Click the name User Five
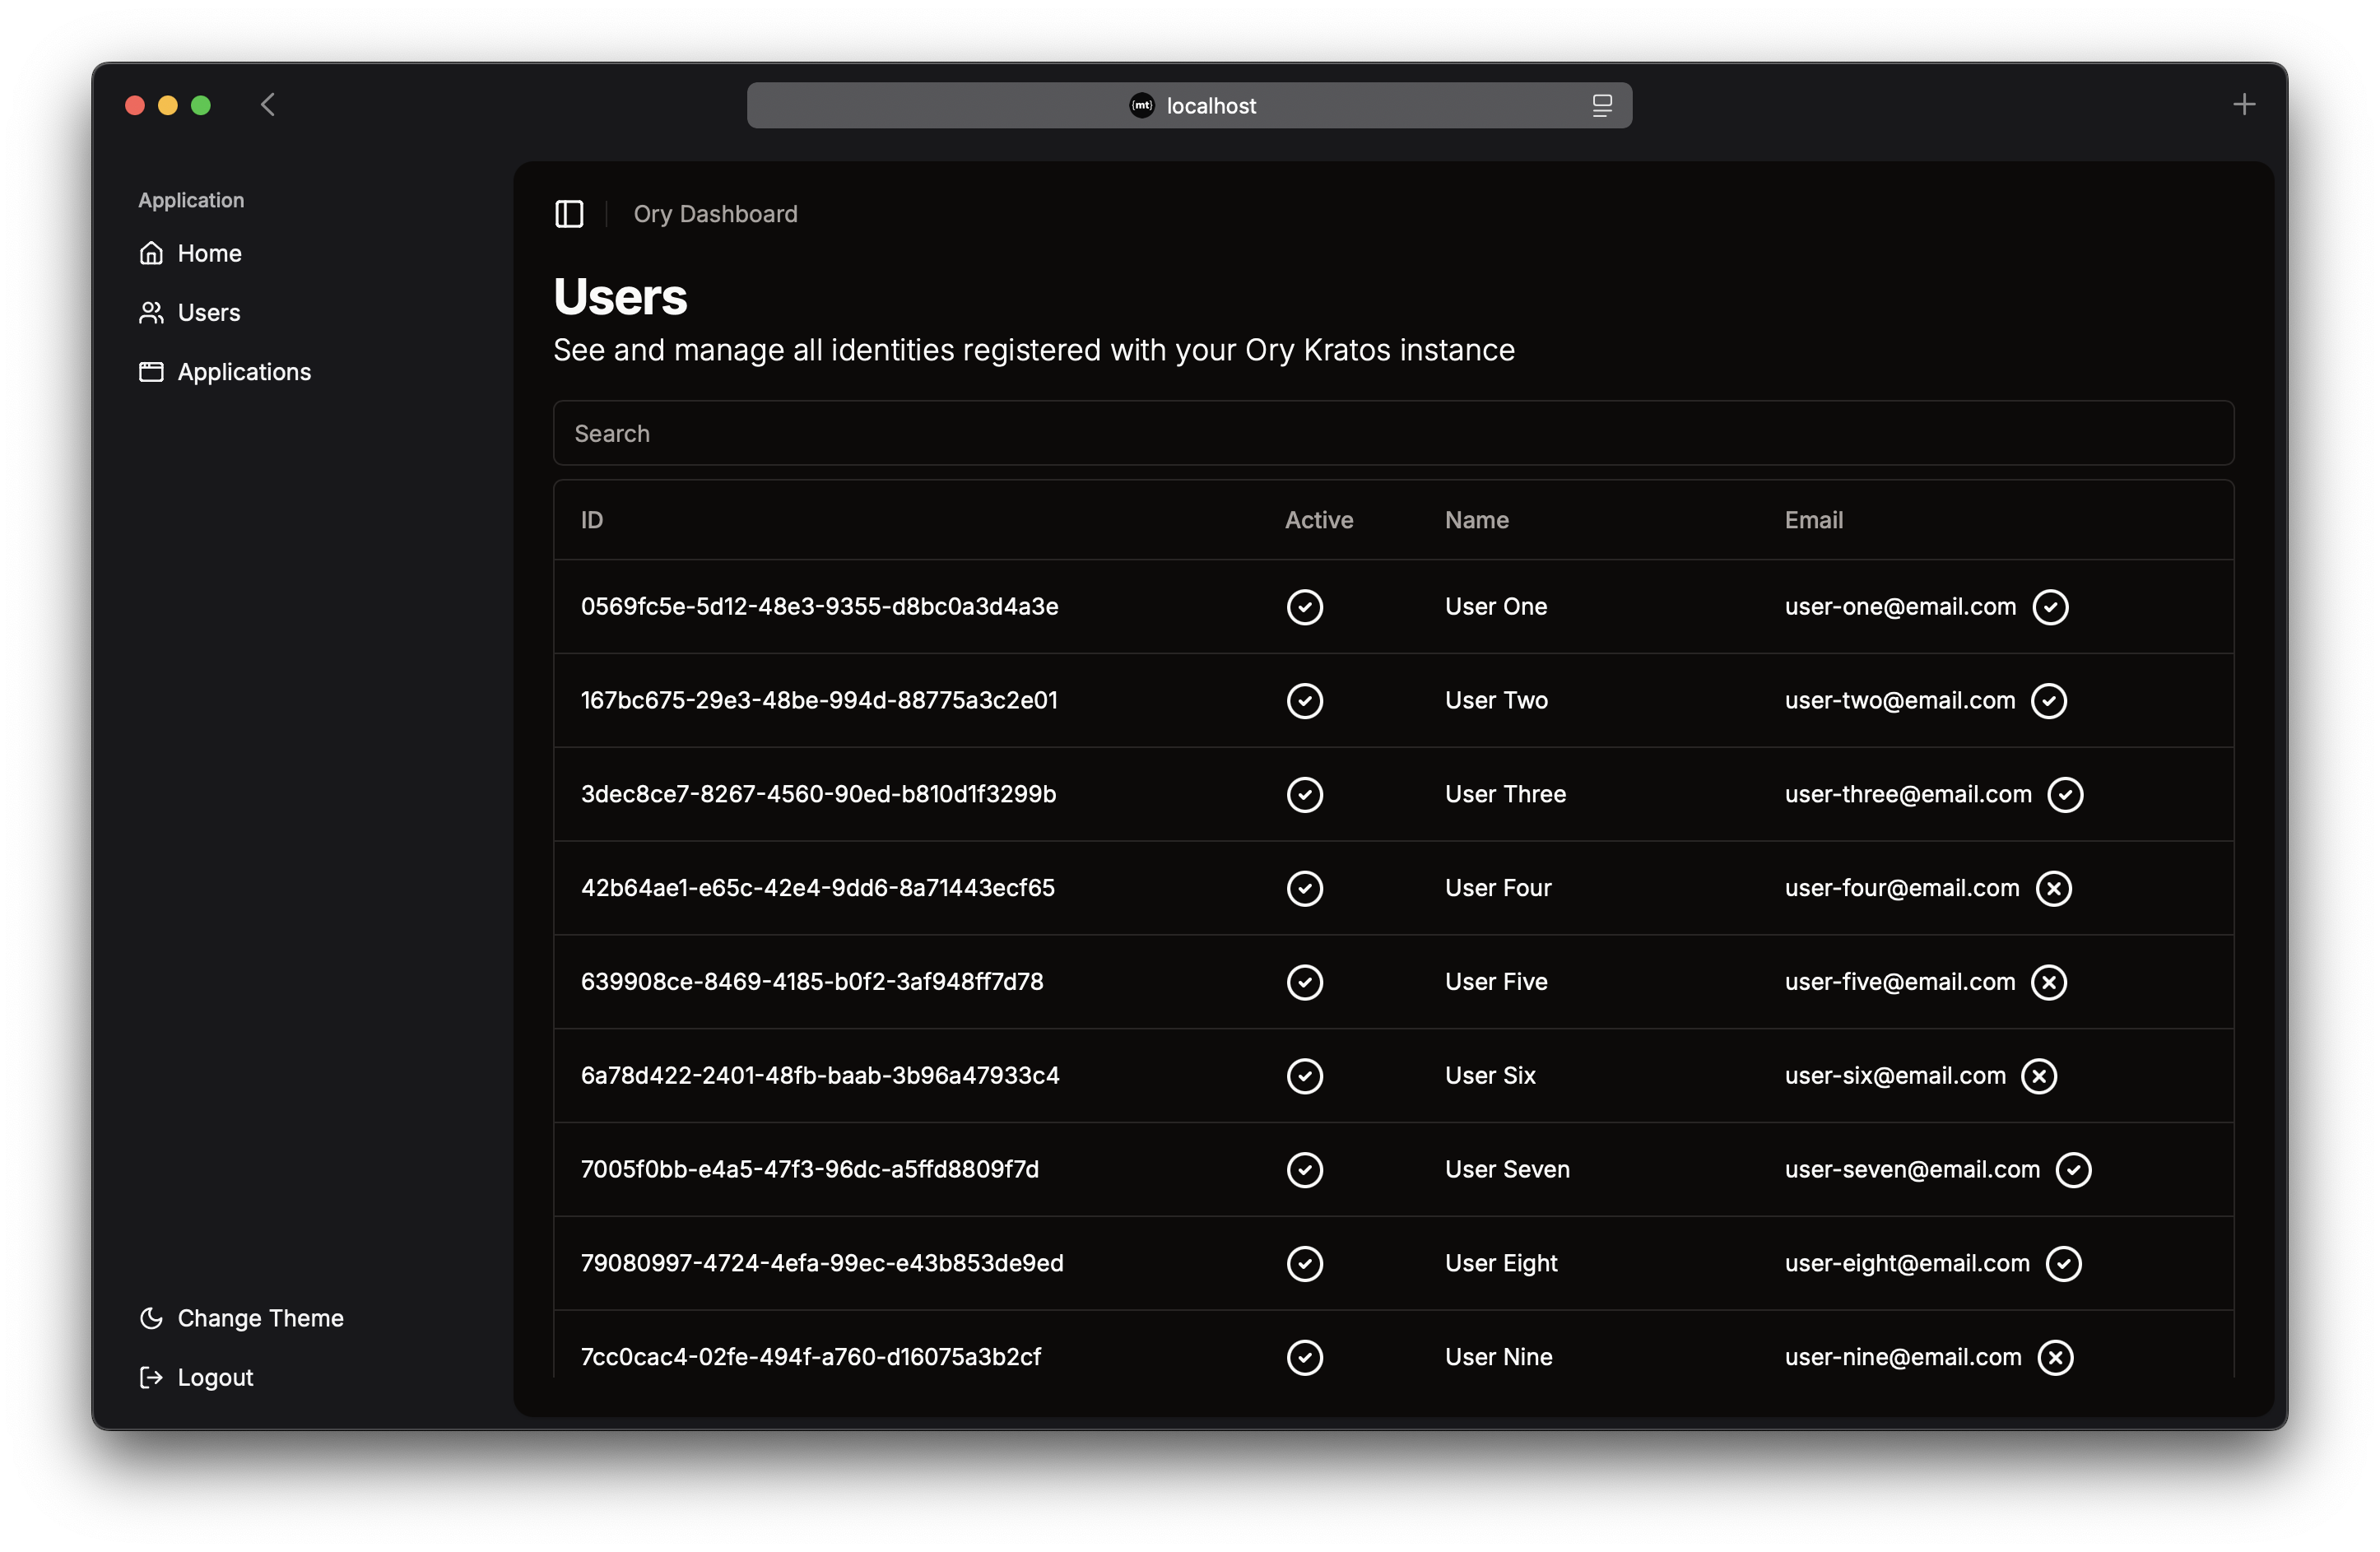 [1496, 982]
